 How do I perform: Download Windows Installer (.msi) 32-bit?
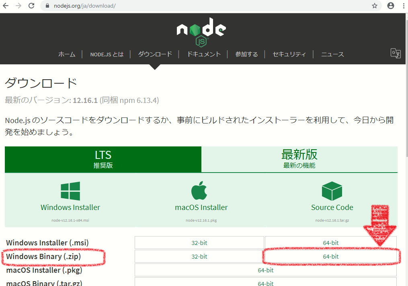tap(199, 243)
